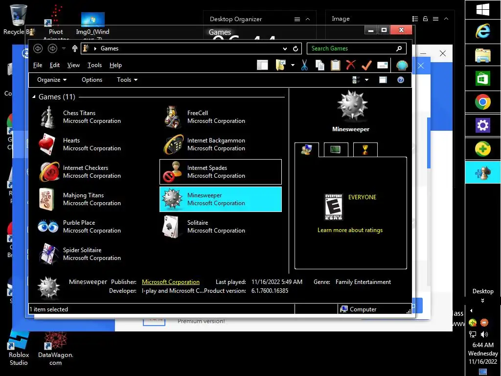The height and width of the screenshot is (376, 501).
Task: Click the Cut scissors icon in the toolbar
Action: [x=304, y=65]
